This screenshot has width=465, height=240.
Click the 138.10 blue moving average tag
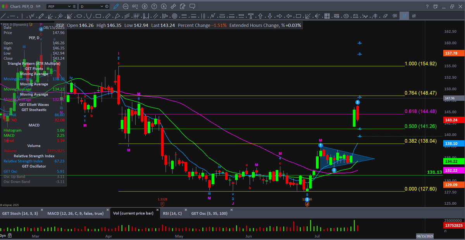(x=455, y=143)
